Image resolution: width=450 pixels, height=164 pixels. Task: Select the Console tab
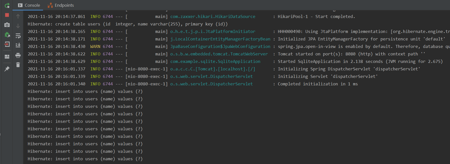tap(31, 5)
